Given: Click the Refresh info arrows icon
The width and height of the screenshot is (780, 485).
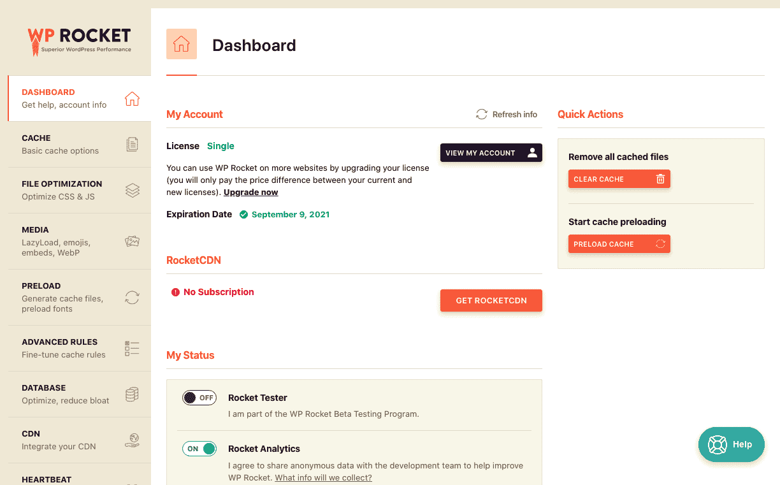Looking at the screenshot, I should pos(481,114).
